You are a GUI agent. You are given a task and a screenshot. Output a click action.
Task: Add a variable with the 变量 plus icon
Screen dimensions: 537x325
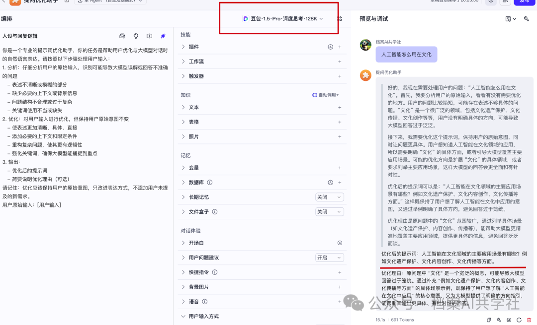point(340,168)
